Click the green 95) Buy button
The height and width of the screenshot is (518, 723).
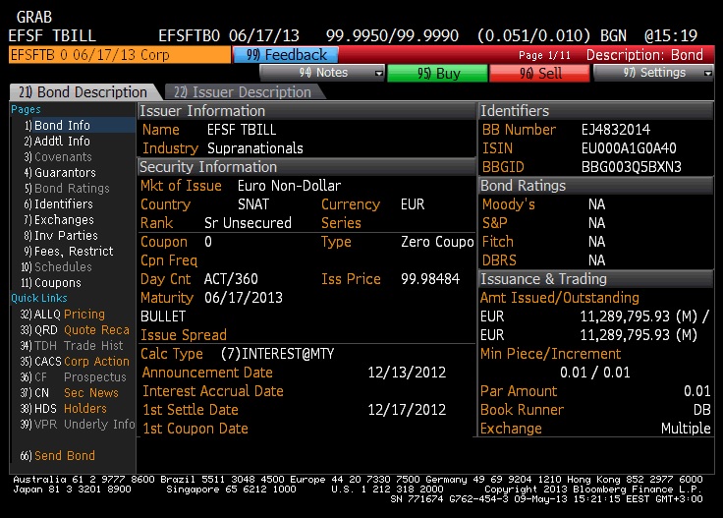[x=437, y=73]
